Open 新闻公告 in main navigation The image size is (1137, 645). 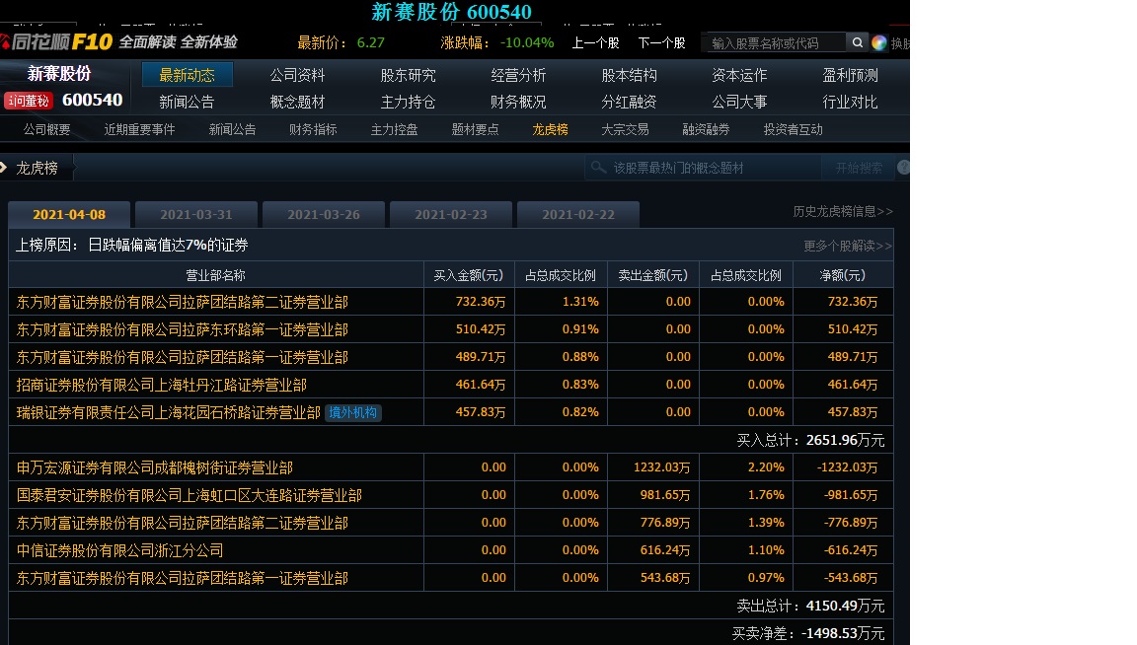click(188, 102)
